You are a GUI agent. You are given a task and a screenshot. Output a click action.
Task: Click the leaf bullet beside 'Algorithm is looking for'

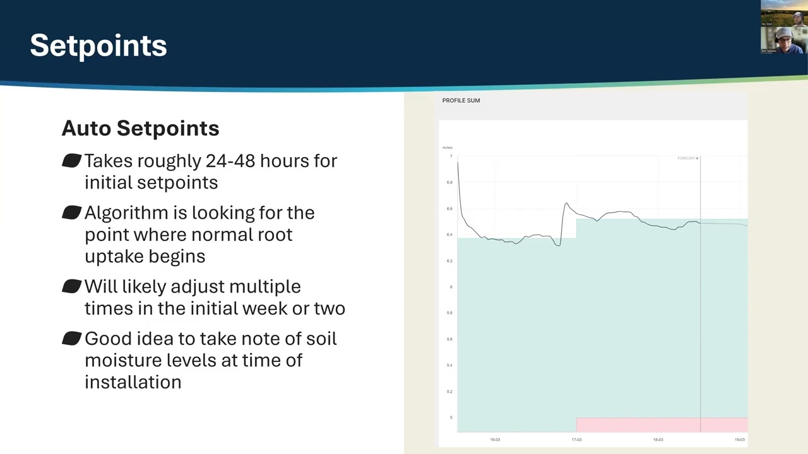[72, 213]
